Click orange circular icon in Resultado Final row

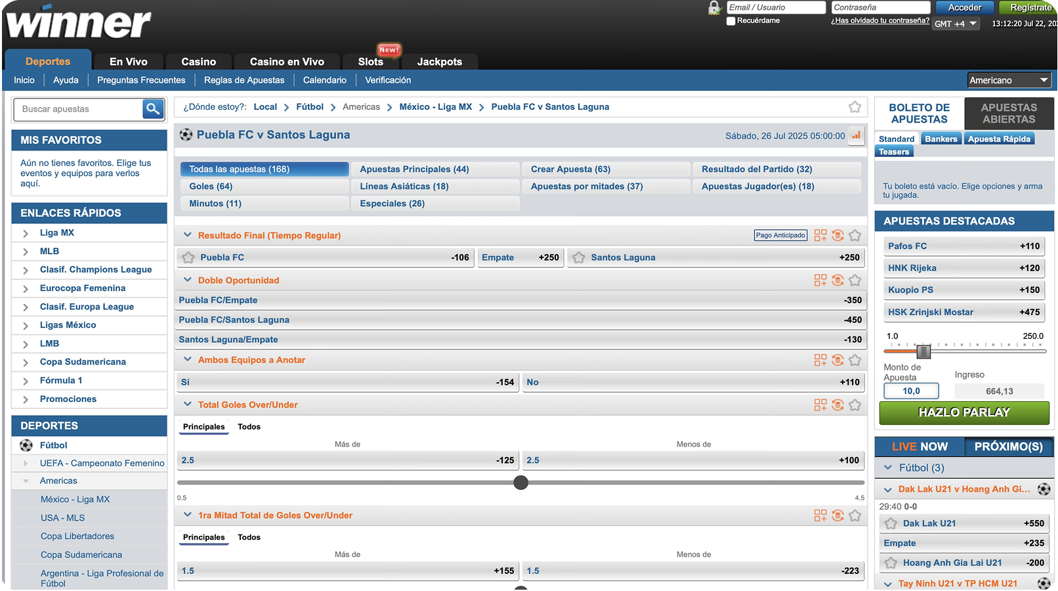(837, 235)
